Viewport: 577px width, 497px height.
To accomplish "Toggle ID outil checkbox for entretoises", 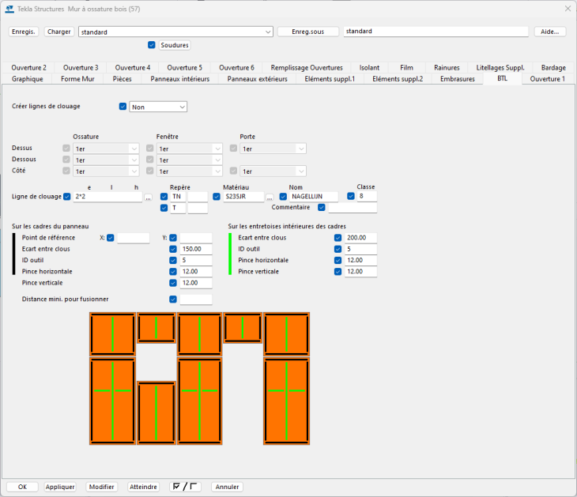I will pos(338,249).
